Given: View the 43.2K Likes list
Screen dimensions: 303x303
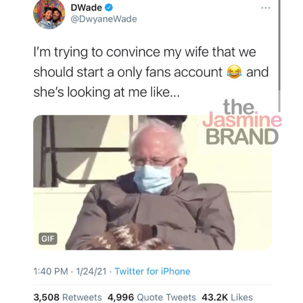Looking at the screenshot, I should tap(227, 297).
